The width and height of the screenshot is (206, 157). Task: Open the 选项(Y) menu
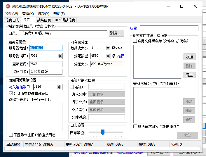pos(43,14)
